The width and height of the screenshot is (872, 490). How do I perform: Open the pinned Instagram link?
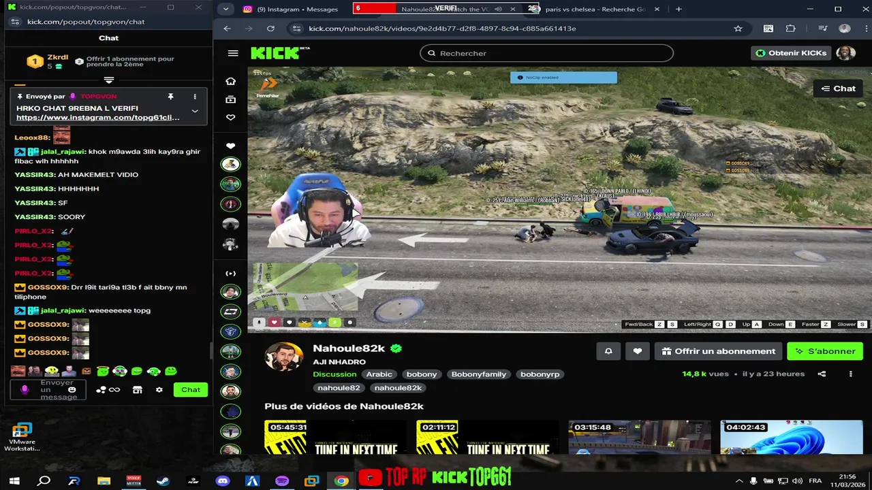tap(98, 118)
